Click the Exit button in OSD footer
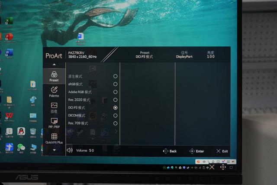277x185 pixels. pyautogui.click(x=222, y=151)
